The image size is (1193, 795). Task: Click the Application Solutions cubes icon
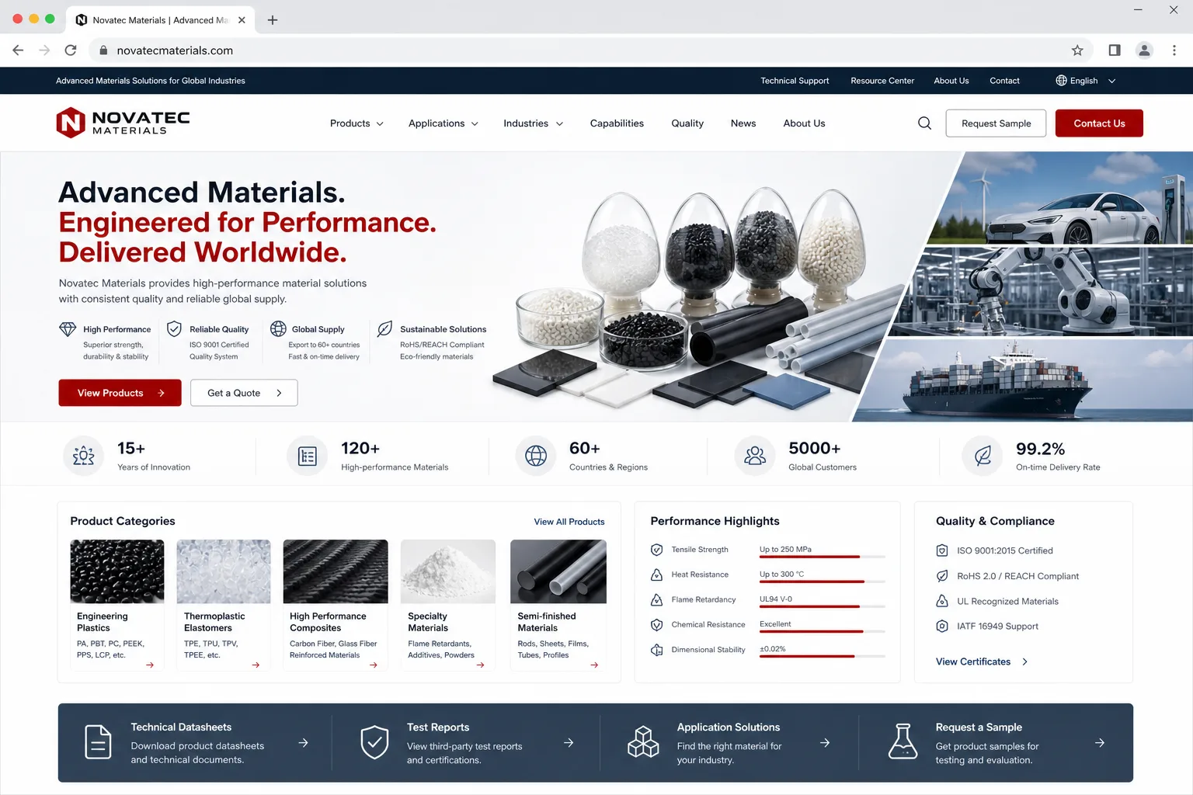(643, 742)
